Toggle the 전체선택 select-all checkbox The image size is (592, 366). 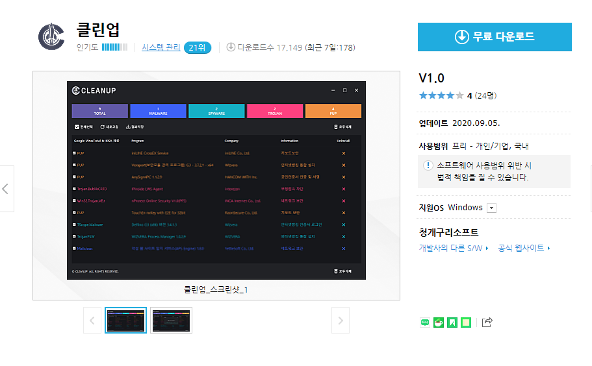[x=77, y=127]
